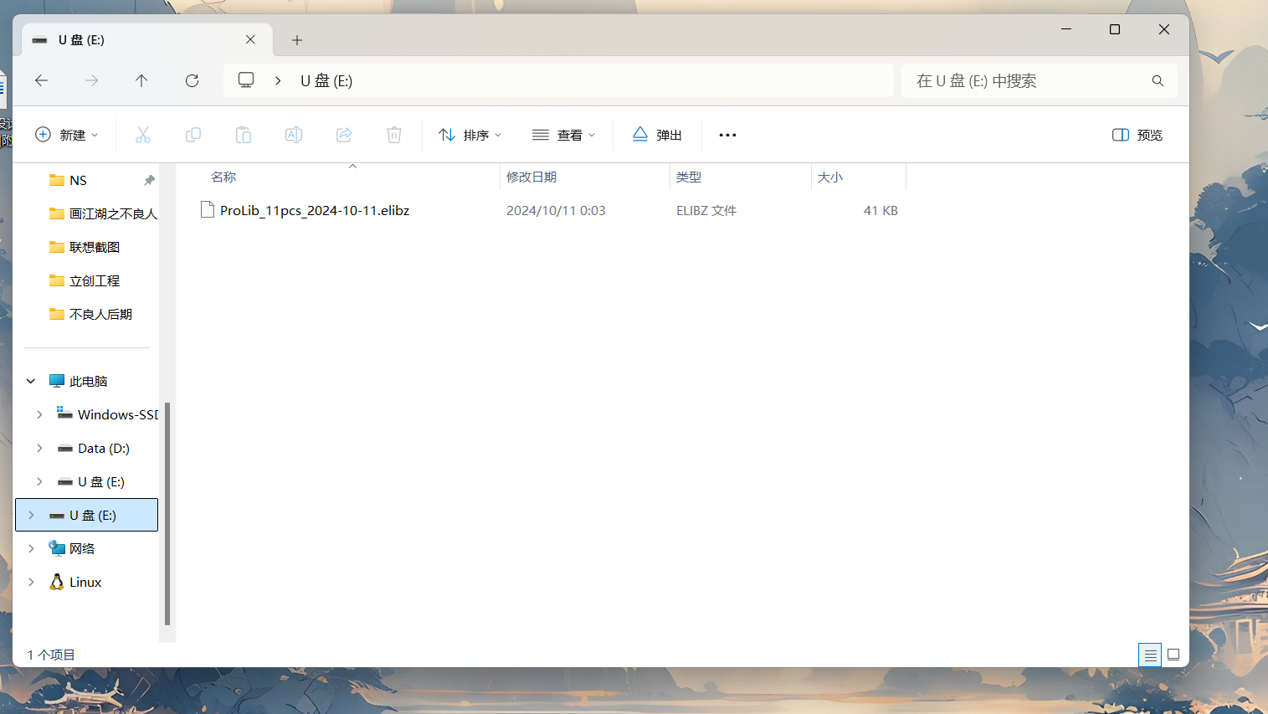Click the navigation pane vertical scrollbar
This screenshot has width=1268, height=714.
click(x=167, y=512)
